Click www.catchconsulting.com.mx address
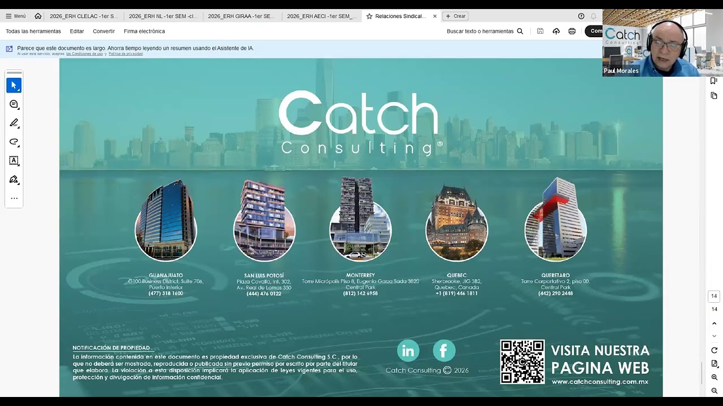Screen dimensions: 723x406 tap(600, 382)
